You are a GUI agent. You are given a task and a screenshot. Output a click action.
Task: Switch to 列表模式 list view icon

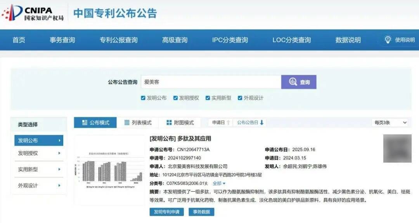click(x=126, y=122)
